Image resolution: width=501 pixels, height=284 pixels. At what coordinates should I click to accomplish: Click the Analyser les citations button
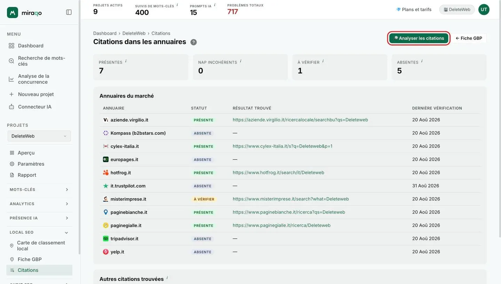[419, 38]
